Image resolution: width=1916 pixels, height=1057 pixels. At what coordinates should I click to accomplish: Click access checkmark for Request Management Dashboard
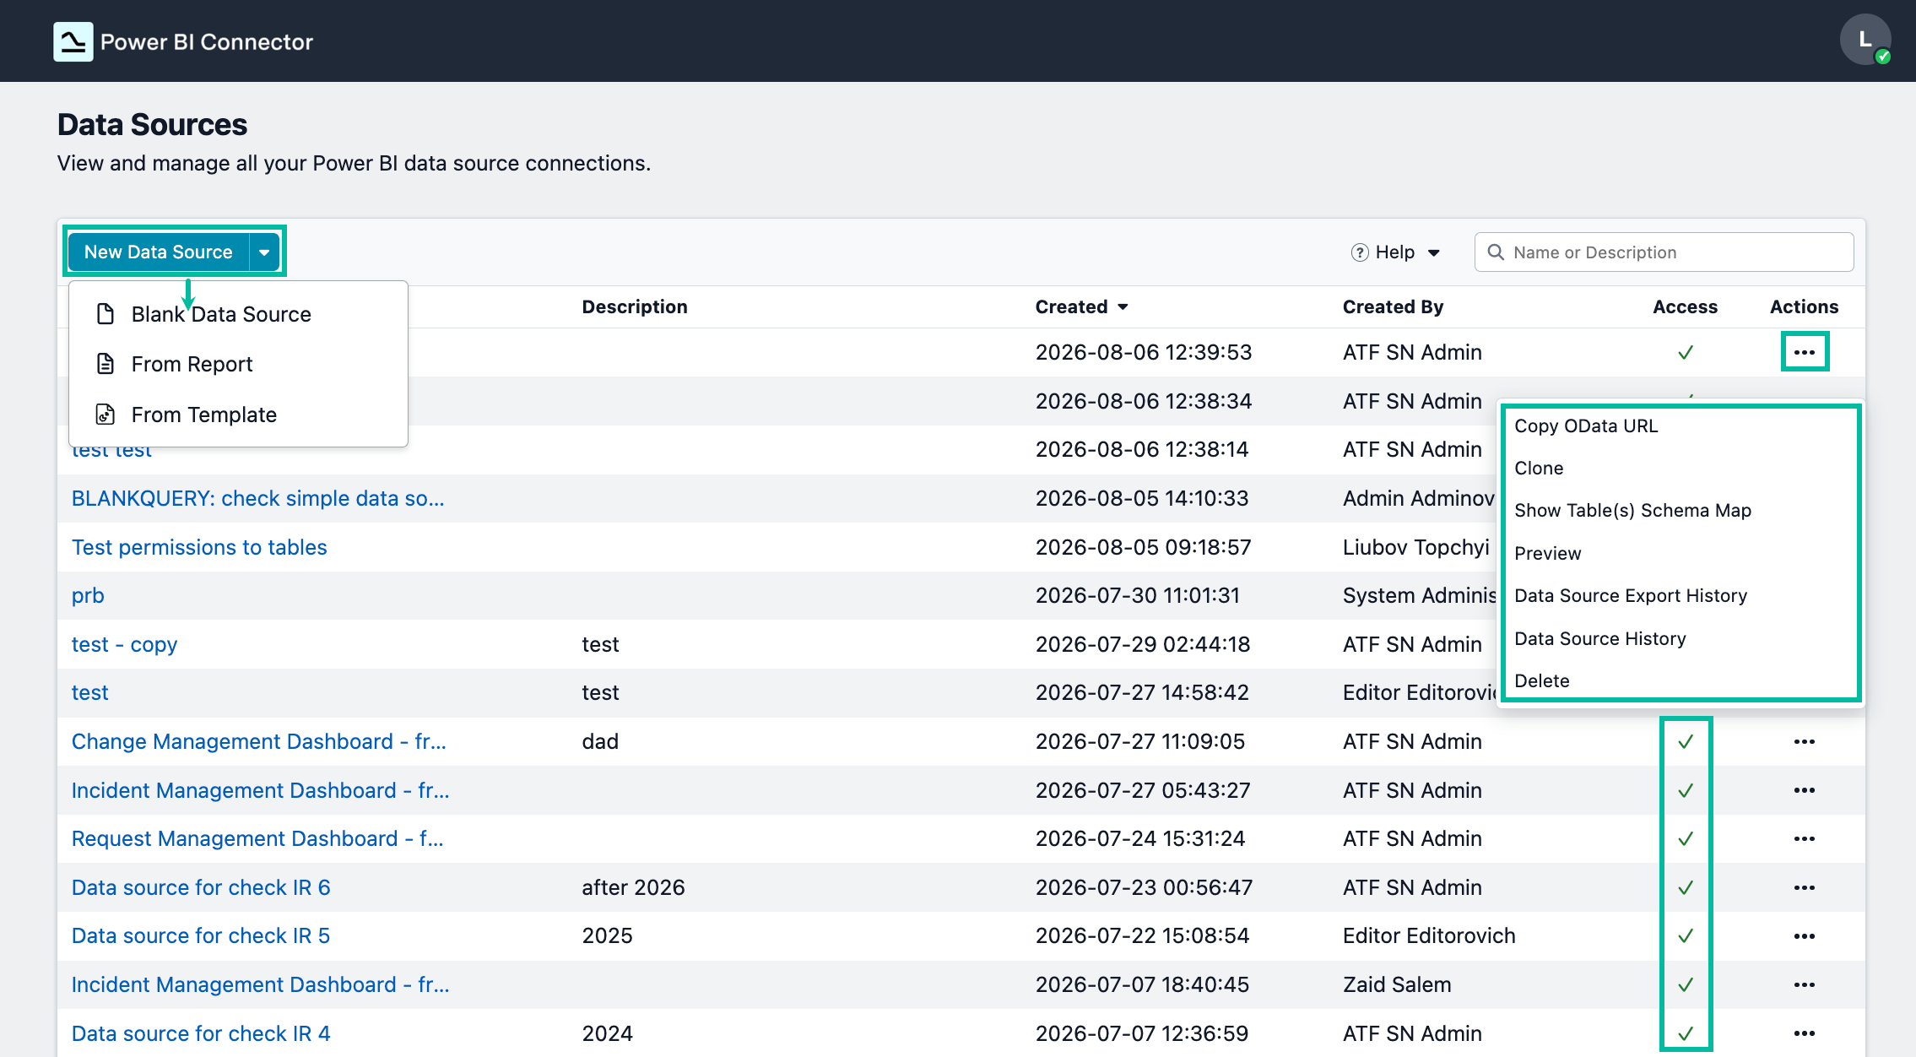point(1686,838)
